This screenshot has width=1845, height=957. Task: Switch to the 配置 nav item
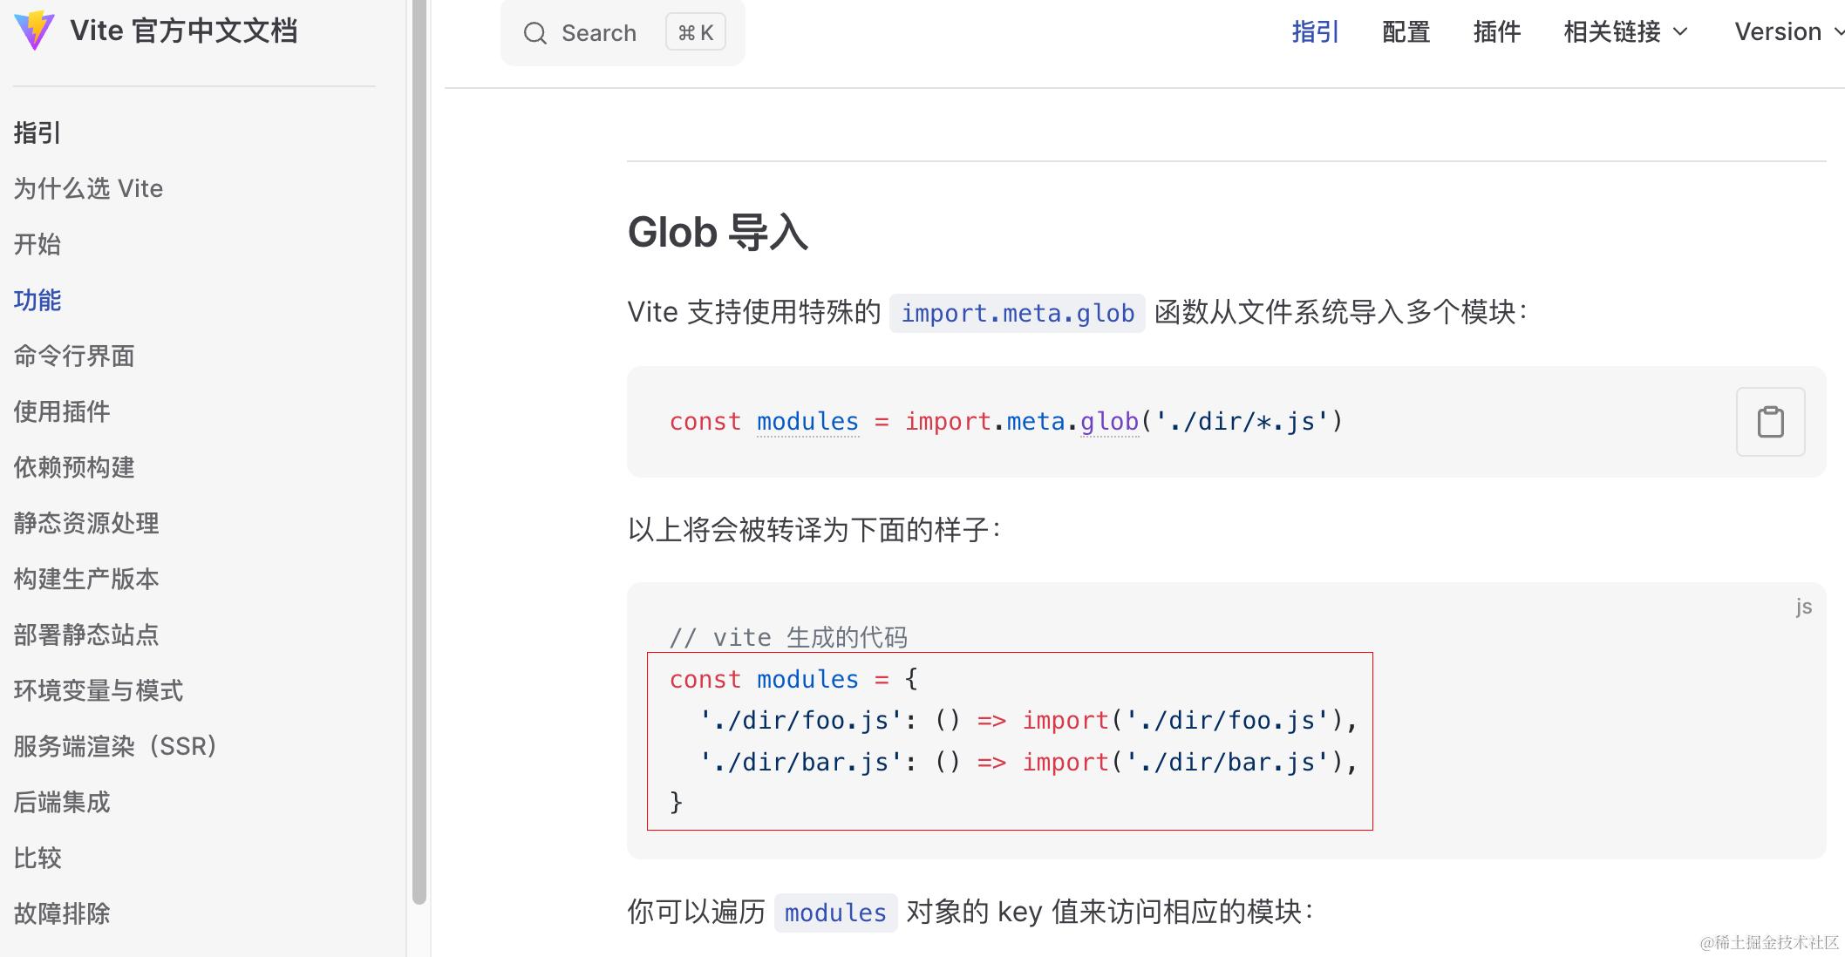pos(1406,32)
